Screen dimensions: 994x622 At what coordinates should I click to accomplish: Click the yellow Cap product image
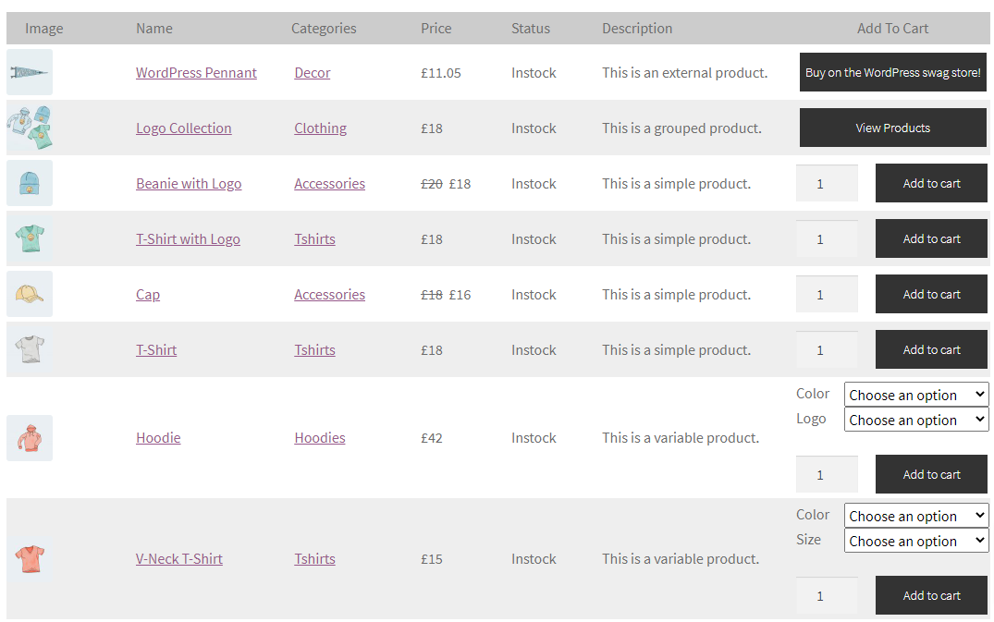[x=30, y=294]
